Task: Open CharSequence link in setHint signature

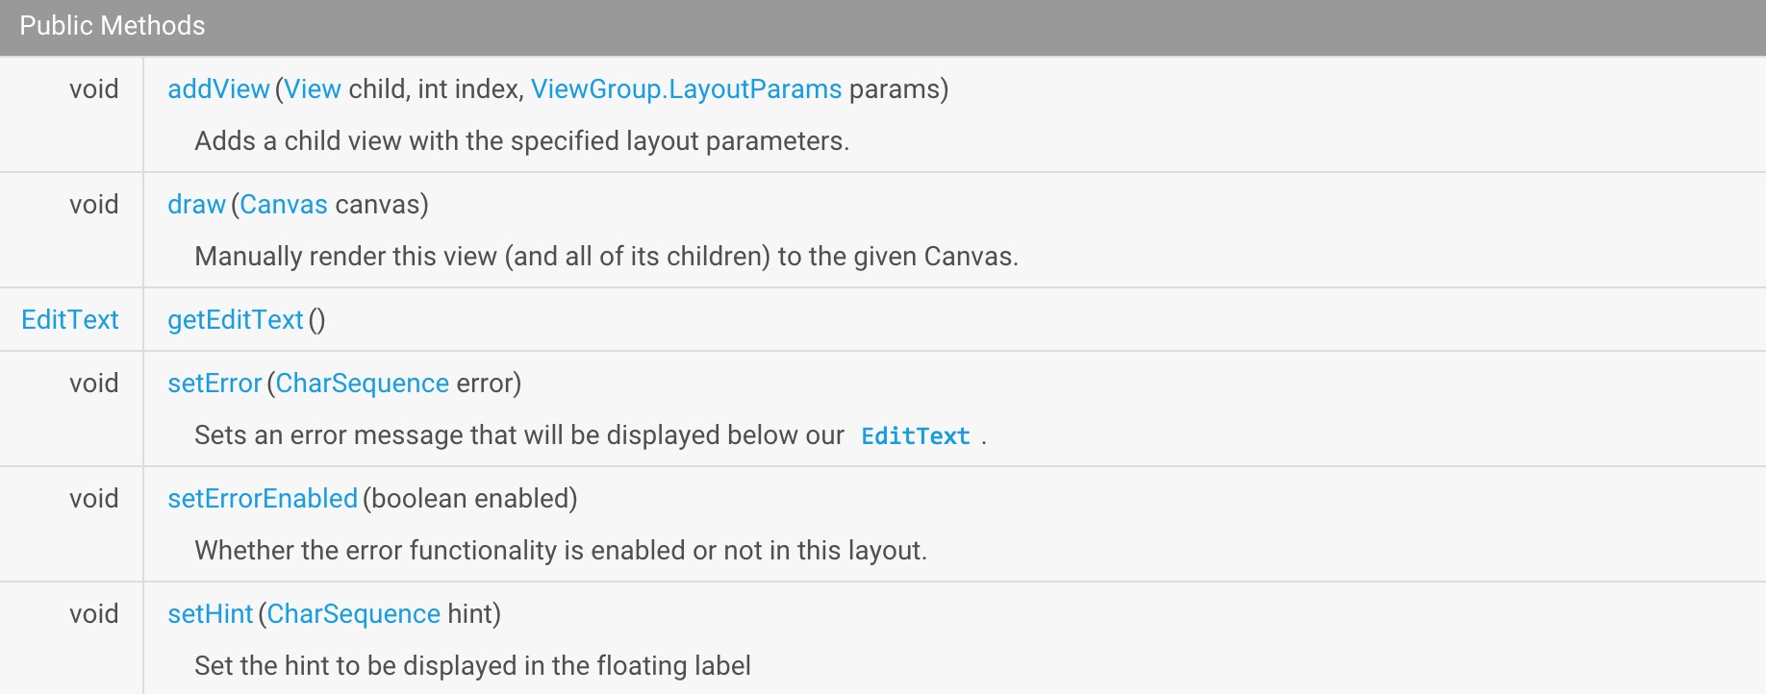Action: pos(353,614)
